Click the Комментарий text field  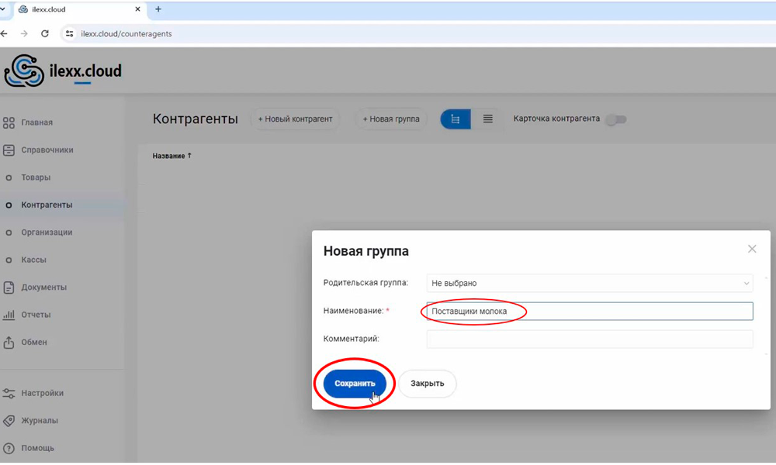(590, 339)
